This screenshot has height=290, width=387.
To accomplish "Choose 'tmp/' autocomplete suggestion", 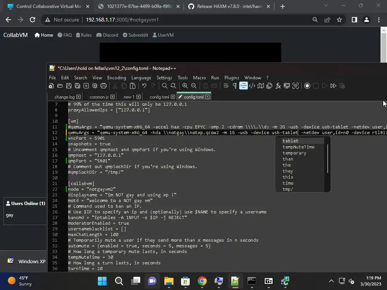I will pyautogui.click(x=288, y=189).
